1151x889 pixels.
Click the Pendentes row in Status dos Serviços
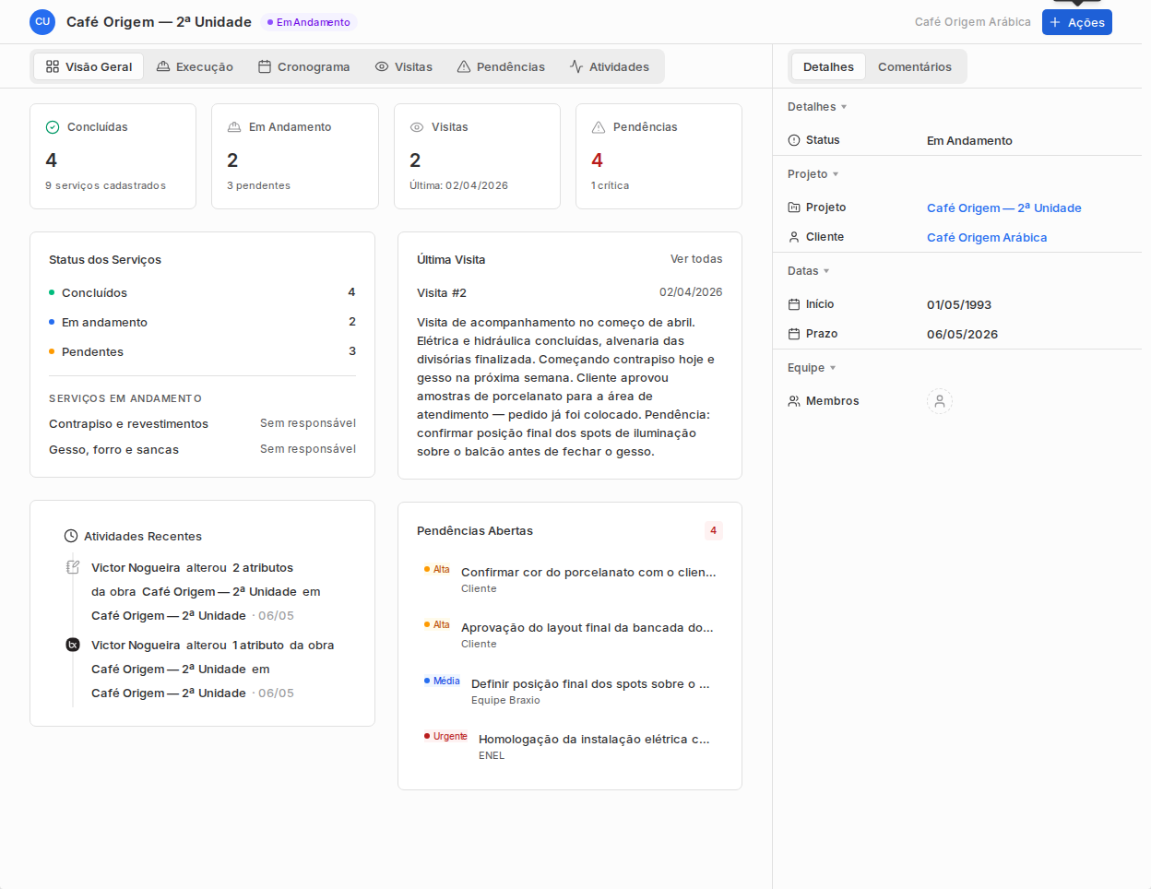(202, 351)
